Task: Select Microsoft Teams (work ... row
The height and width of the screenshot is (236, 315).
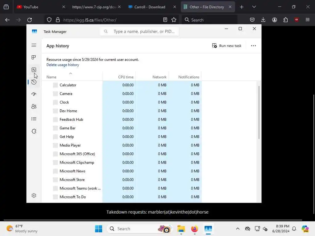Action: tap(122, 189)
